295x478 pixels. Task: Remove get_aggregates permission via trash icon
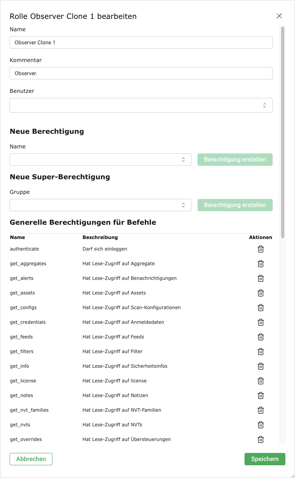(261, 264)
